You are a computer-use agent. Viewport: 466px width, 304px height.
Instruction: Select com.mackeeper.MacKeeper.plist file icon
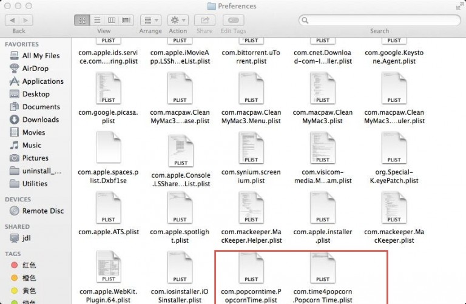pyautogui.click(x=394, y=209)
